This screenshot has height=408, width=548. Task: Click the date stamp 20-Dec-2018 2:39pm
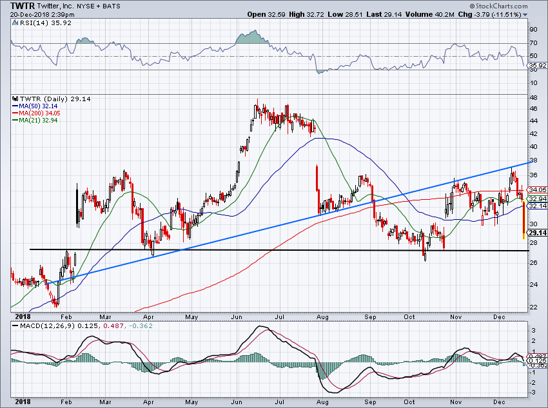pos(42,15)
